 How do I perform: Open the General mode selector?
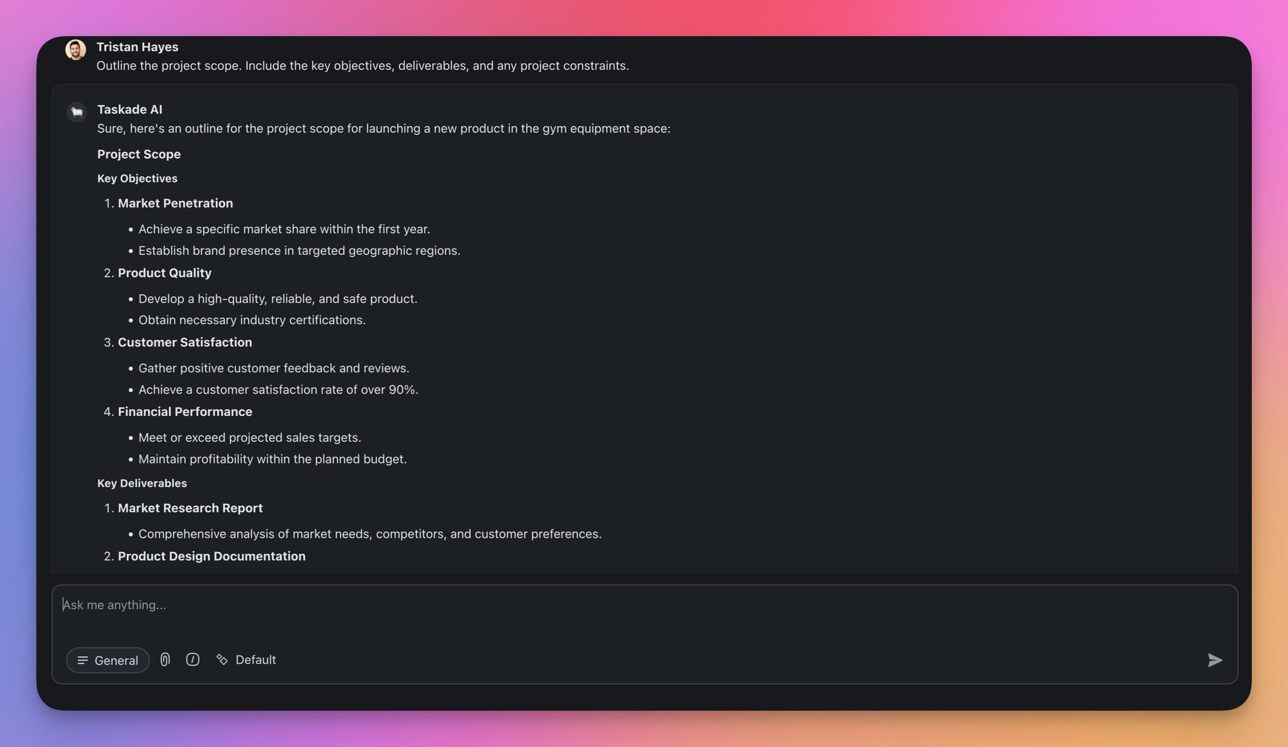coord(108,660)
